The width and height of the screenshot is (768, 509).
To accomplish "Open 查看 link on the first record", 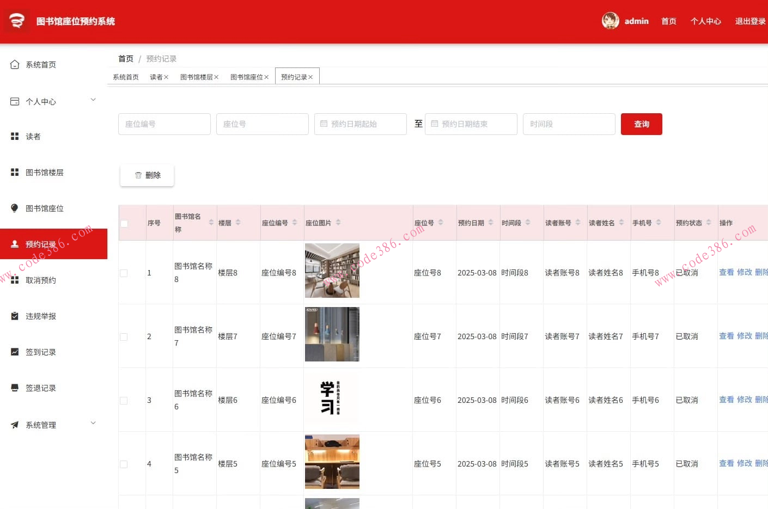I will (726, 272).
